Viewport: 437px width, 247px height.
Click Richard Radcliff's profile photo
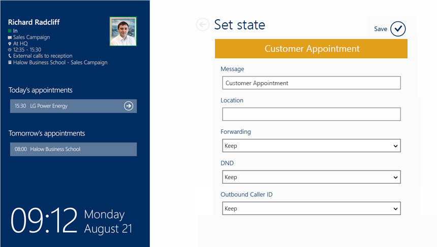[x=123, y=31]
